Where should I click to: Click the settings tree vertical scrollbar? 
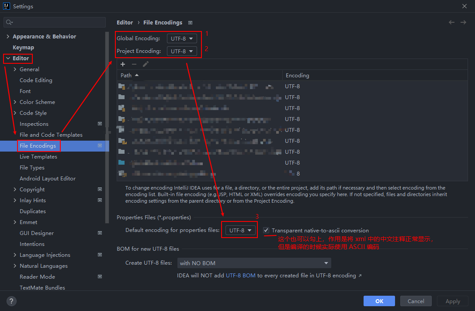coord(107,127)
